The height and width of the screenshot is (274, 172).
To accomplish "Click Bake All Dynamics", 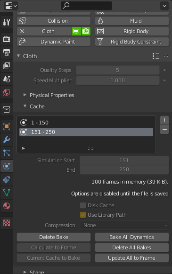I will (132, 237).
